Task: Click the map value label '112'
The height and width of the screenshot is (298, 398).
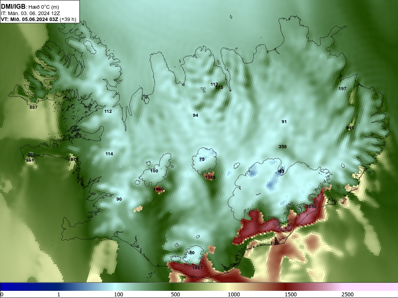Action: point(108,111)
